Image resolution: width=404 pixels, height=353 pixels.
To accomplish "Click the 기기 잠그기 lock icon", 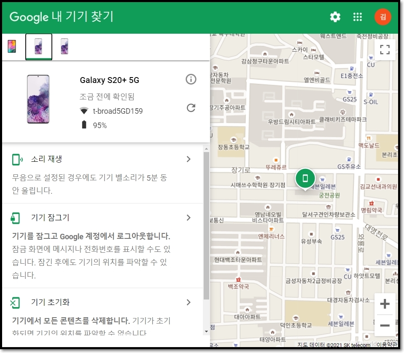I will pyautogui.click(x=15, y=218).
